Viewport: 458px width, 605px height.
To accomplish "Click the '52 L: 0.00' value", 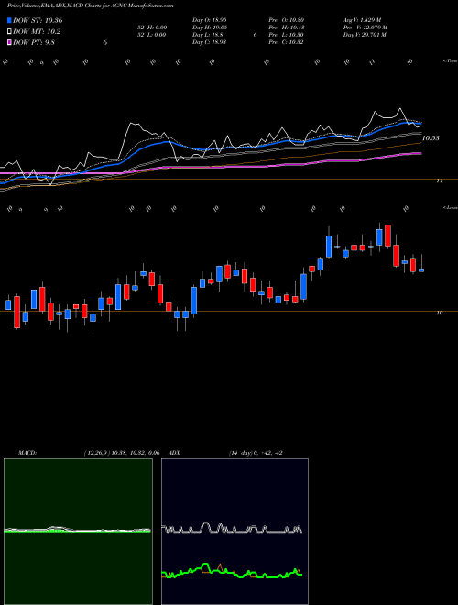I will pyautogui.click(x=151, y=35).
